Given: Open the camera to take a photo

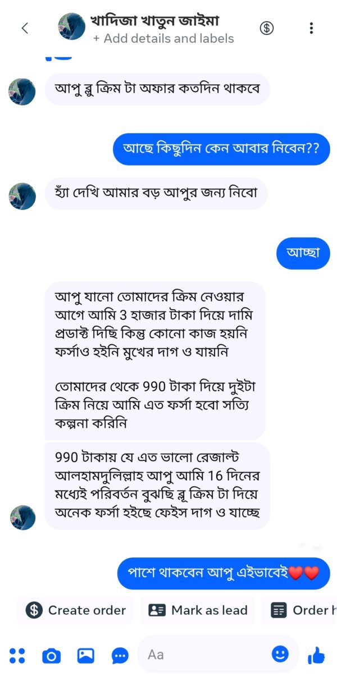Looking at the screenshot, I should 51,655.
